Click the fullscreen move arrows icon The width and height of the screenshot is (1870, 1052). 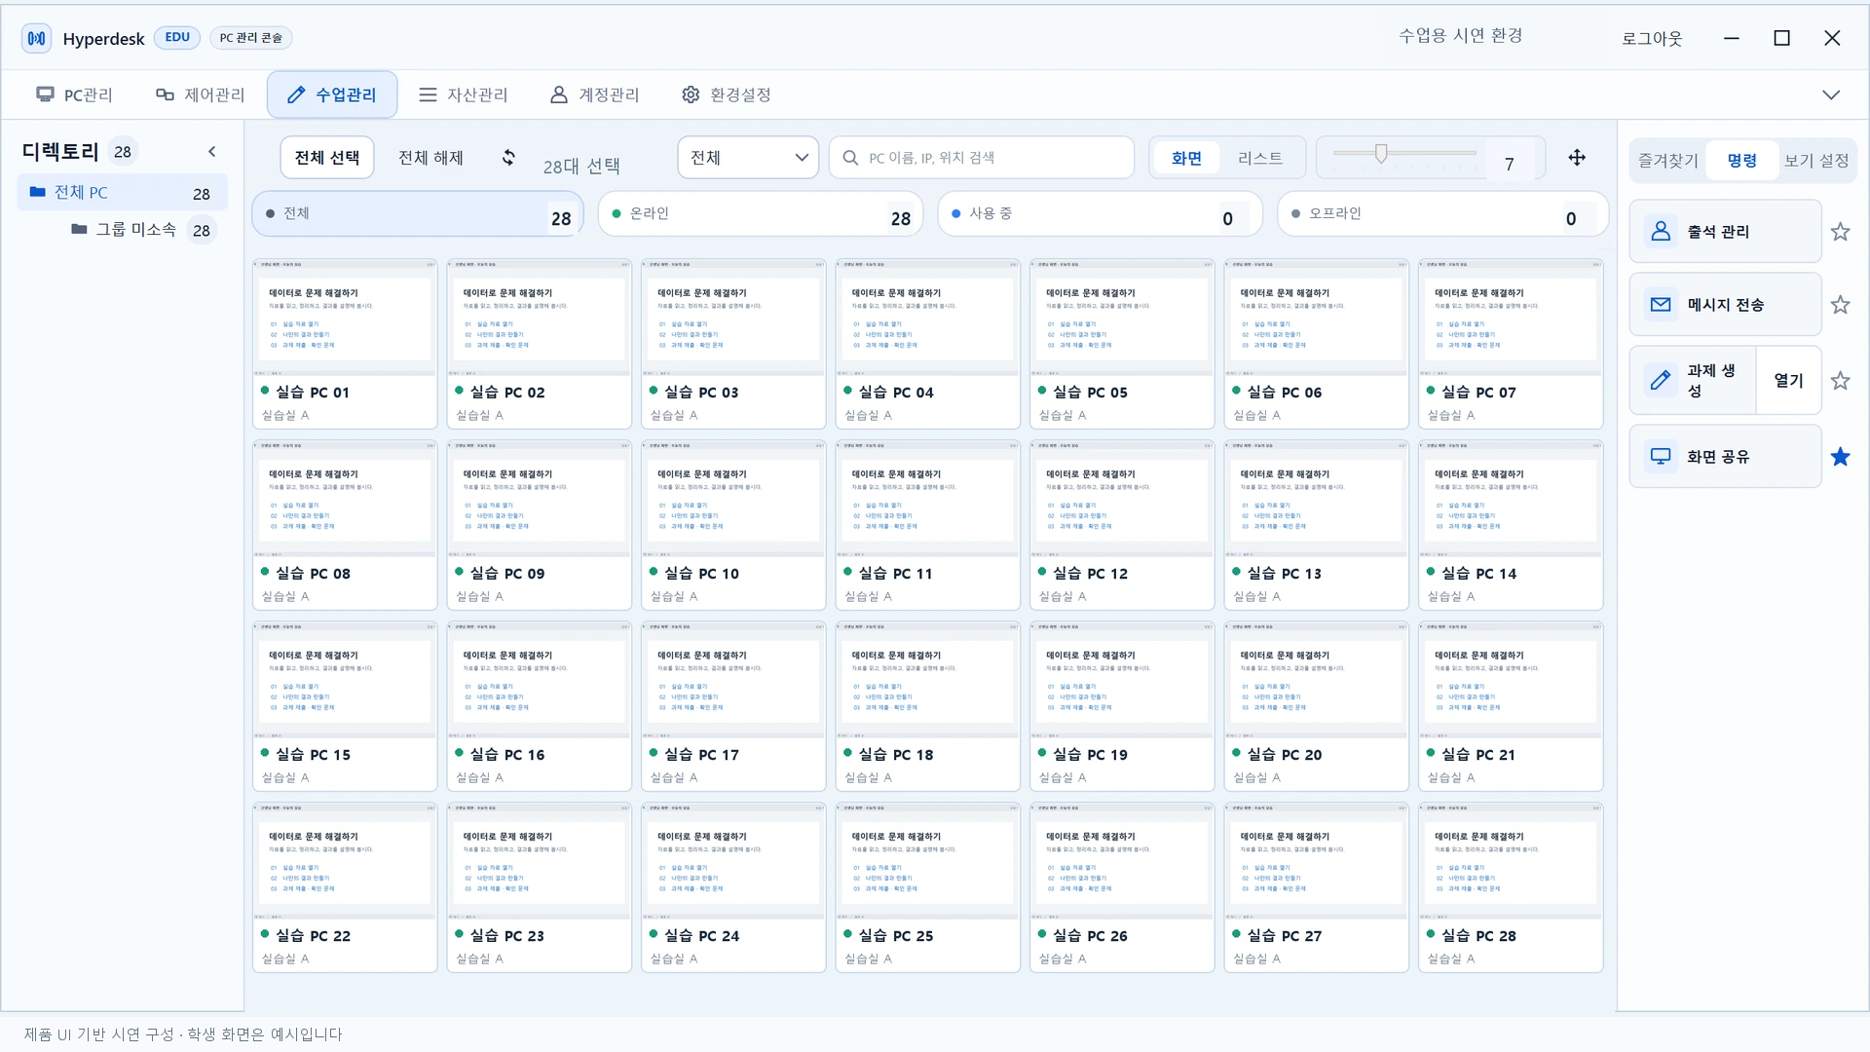(1577, 158)
